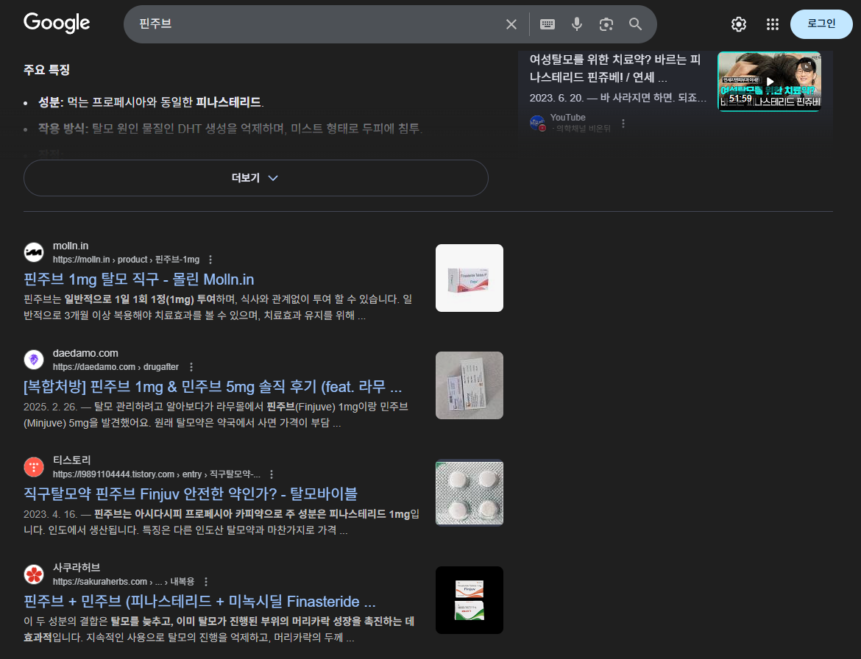861x659 pixels.
Task: Click the molln.in product box thumbnail
Action: click(470, 277)
